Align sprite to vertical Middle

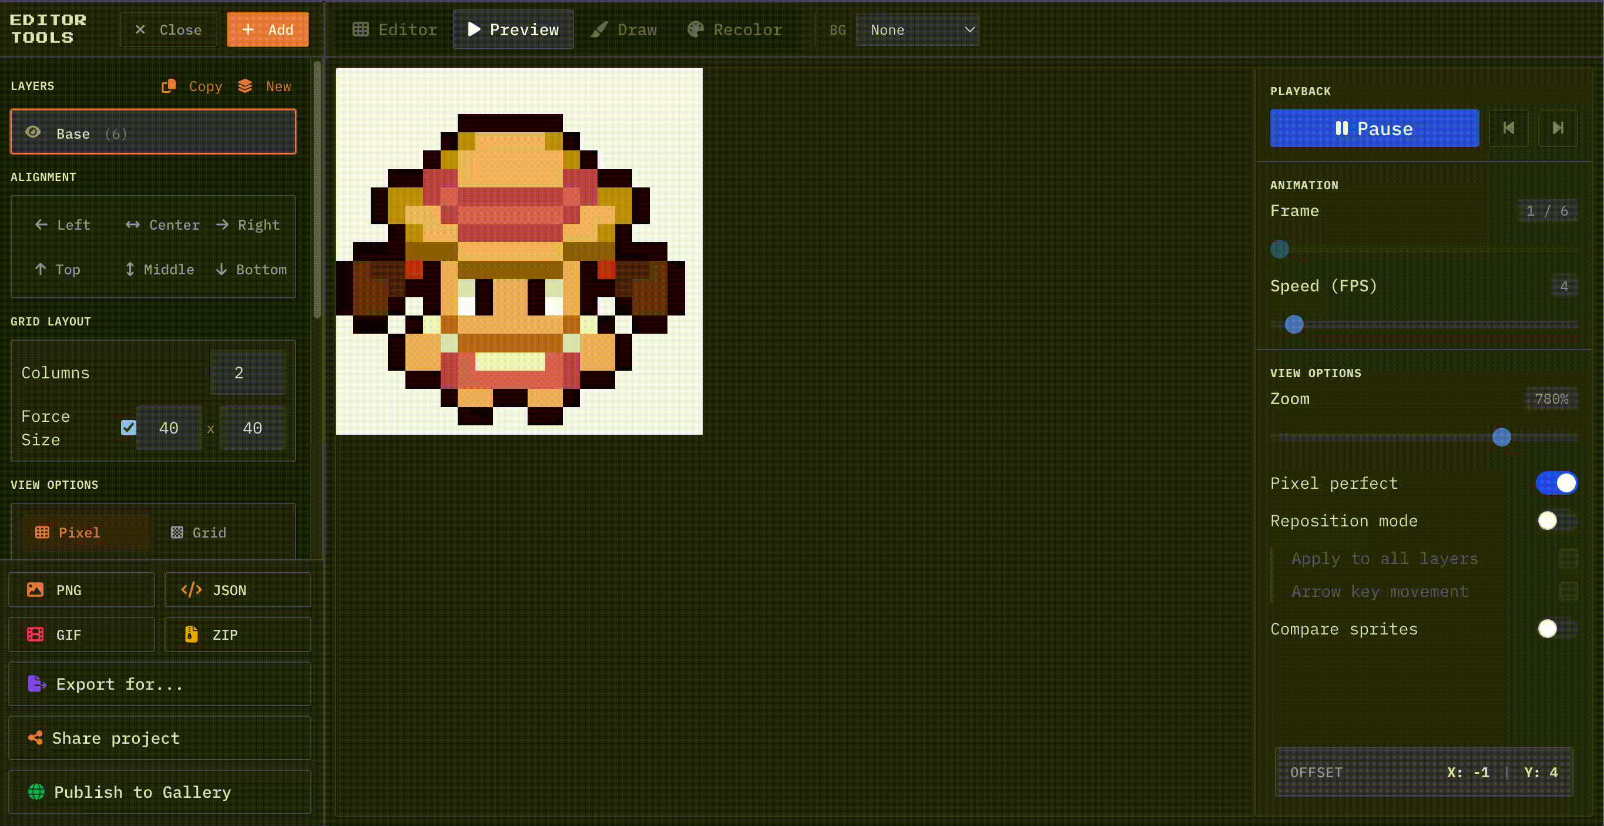pyautogui.click(x=159, y=270)
